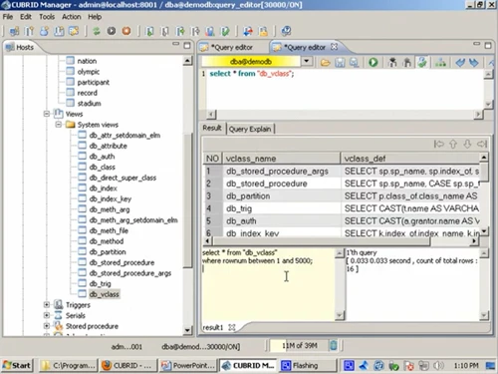Open the dba@demodb database dropdown arrow
The height and width of the screenshot is (374, 498).
tap(307, 61)
